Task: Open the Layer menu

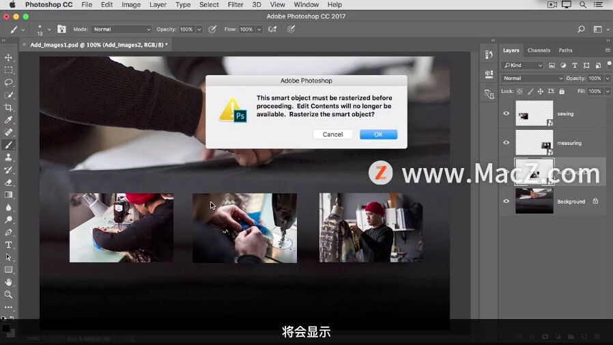Action: 158,5
